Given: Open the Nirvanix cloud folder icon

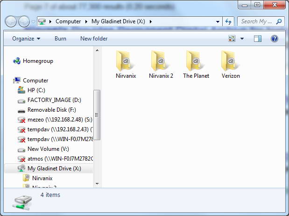Looking at the screenshot, I should [x=125, y=61].
